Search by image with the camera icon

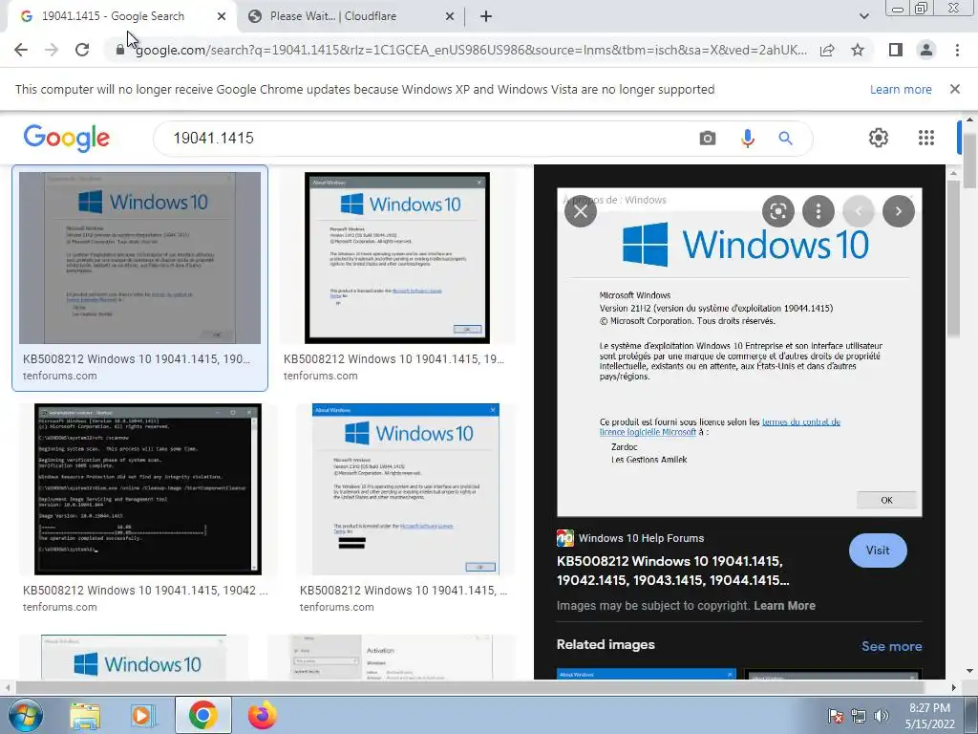[708, 138]
